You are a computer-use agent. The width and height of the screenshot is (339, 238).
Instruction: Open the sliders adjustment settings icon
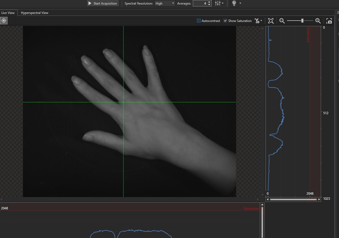coord(218,3)
